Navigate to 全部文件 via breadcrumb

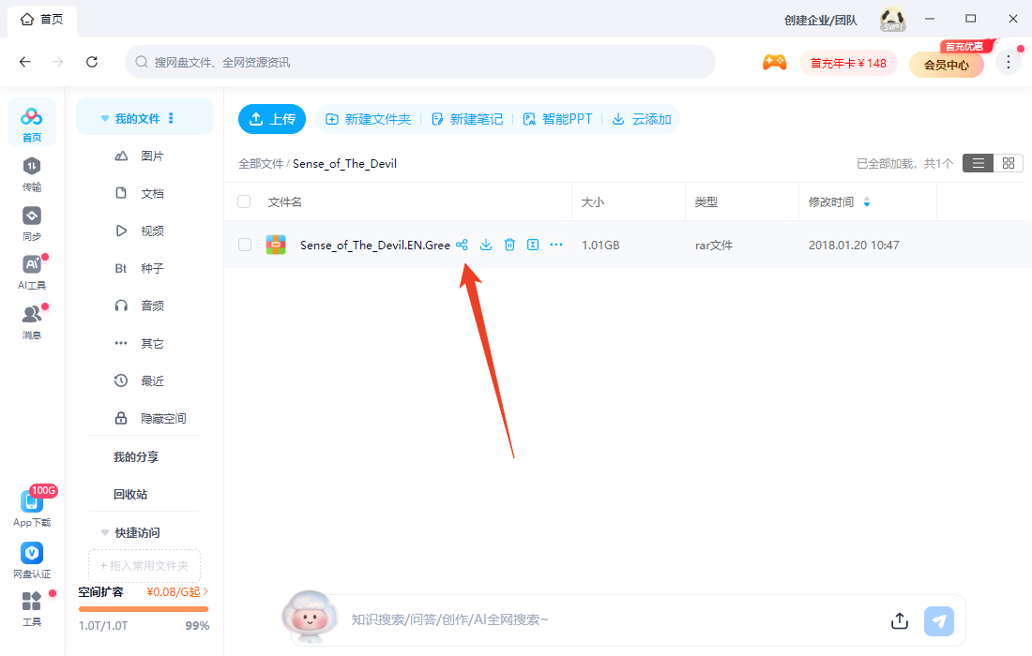[260, 163]
